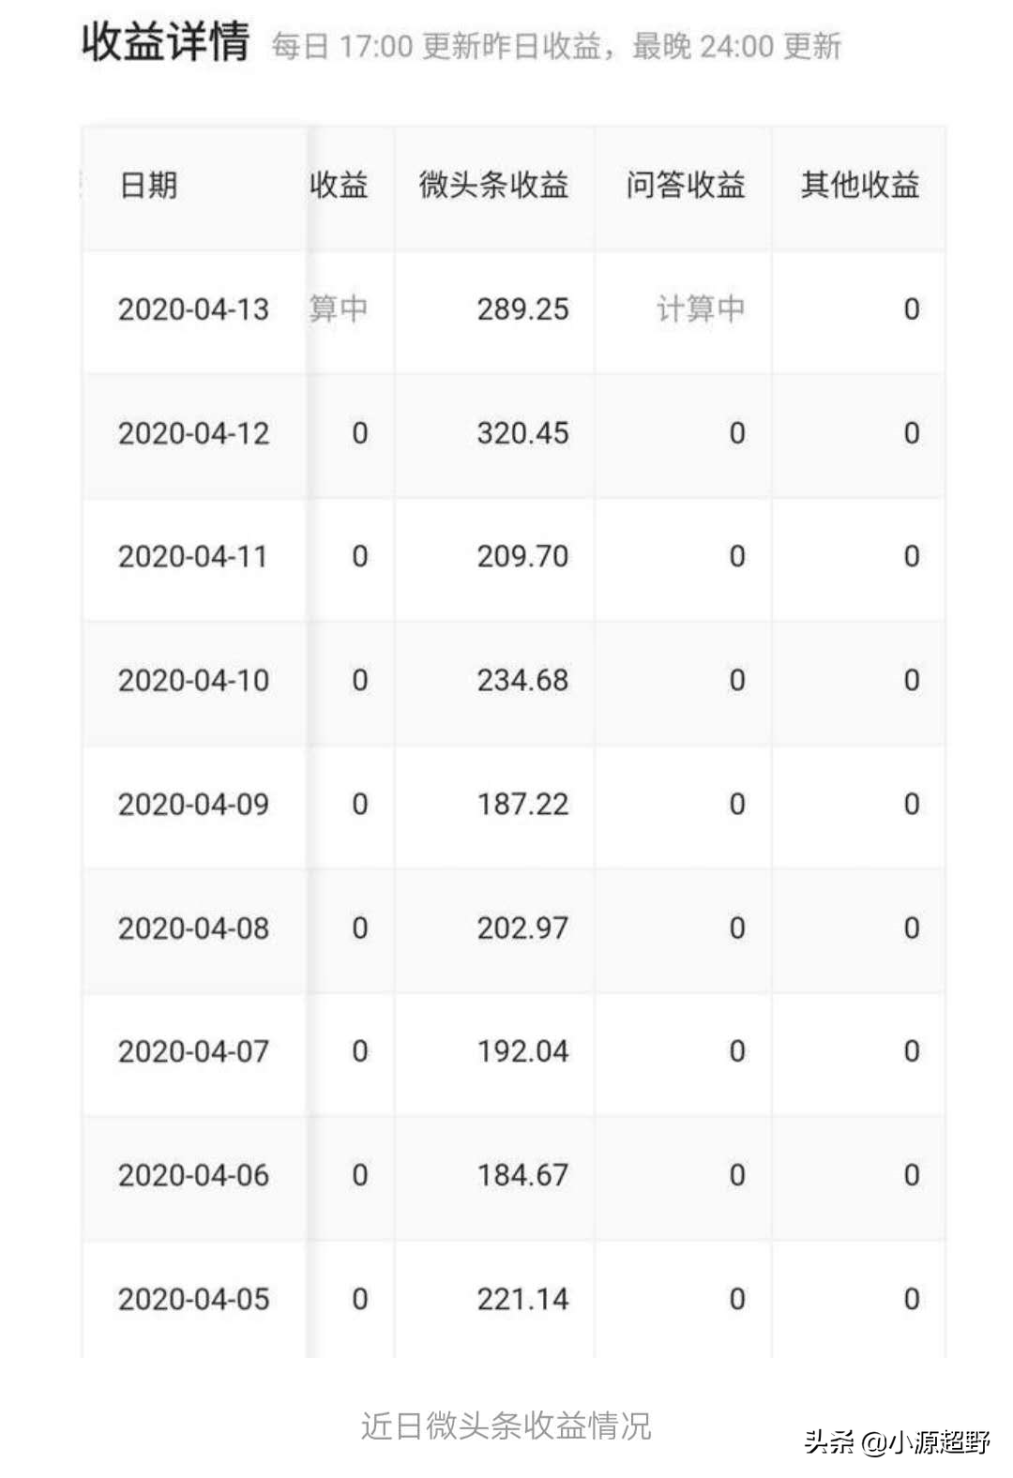Click the 微头条收益 column header

pyautogui.click(x=493, y=185)
